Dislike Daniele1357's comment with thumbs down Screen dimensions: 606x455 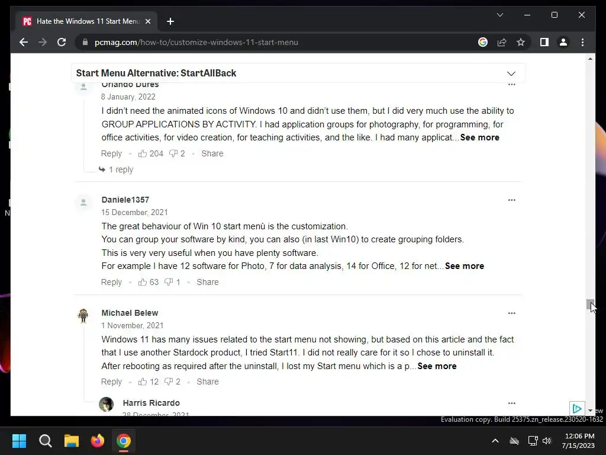click(x=169, y=282)
